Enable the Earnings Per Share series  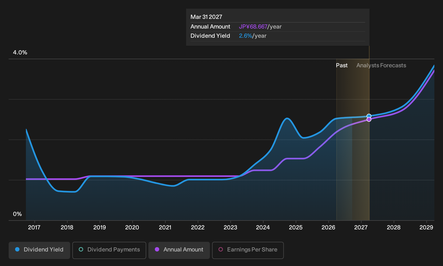coord(248,250)
